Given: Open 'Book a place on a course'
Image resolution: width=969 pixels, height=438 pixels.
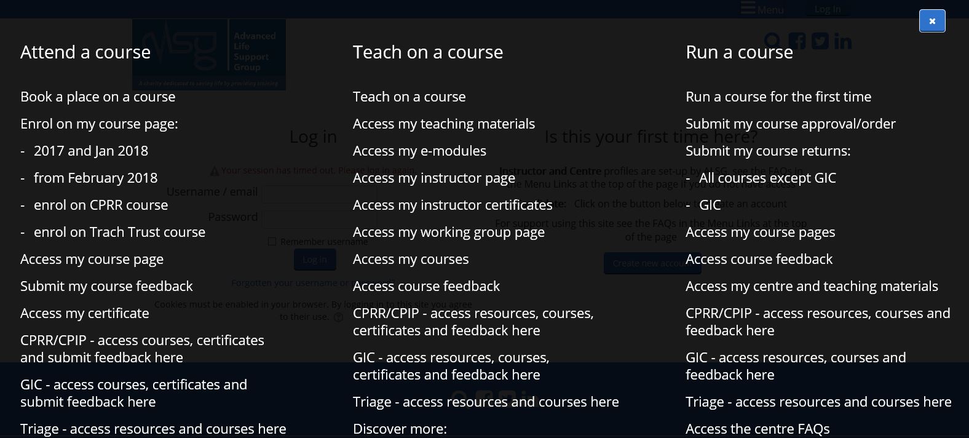Looking at the screenshot, I should tap(98, 97).
